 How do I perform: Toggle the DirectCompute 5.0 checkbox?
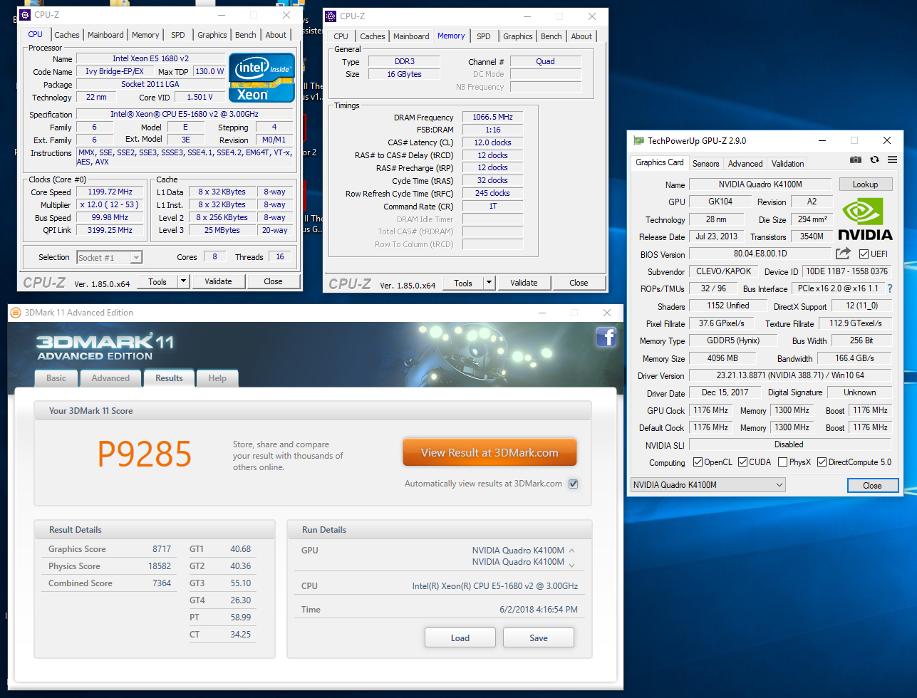[822, 462]
